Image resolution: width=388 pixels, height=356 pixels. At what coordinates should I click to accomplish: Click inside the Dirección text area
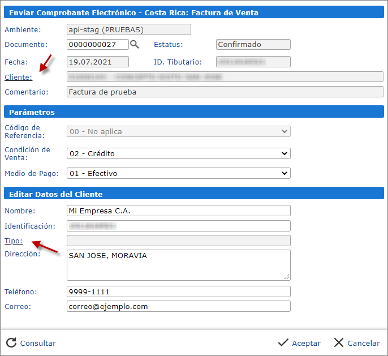coord(178,265)
